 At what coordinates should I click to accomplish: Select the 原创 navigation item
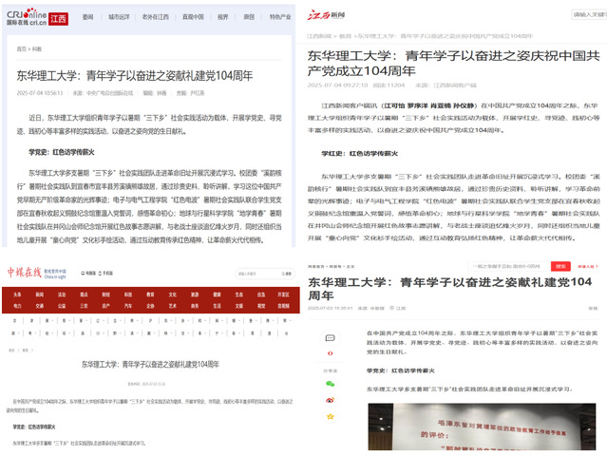(249, 17)
